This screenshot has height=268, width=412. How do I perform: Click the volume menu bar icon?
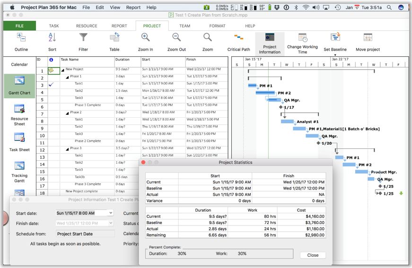(x=316, y=8)
